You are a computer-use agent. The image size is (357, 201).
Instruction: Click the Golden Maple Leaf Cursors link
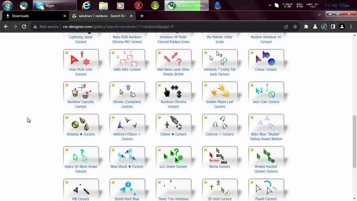point(219,104)
